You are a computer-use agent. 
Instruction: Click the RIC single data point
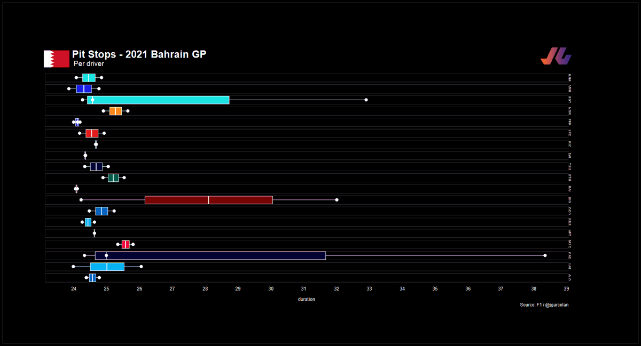(96, 144)
